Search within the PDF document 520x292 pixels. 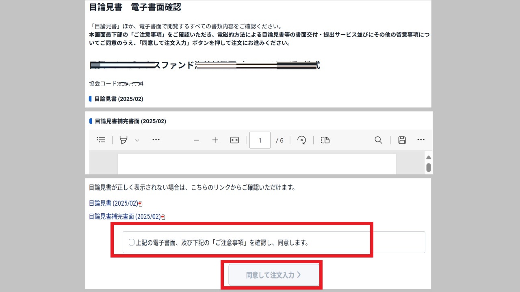point(378,140)
